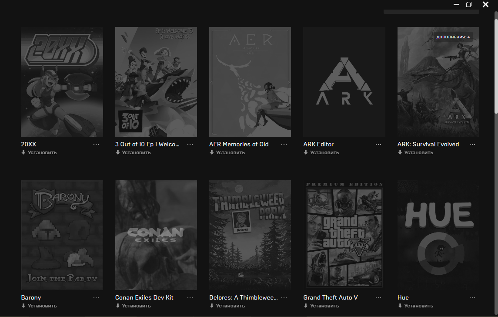Install Conan Exiles Dev Kit

[x=133, y=306]
